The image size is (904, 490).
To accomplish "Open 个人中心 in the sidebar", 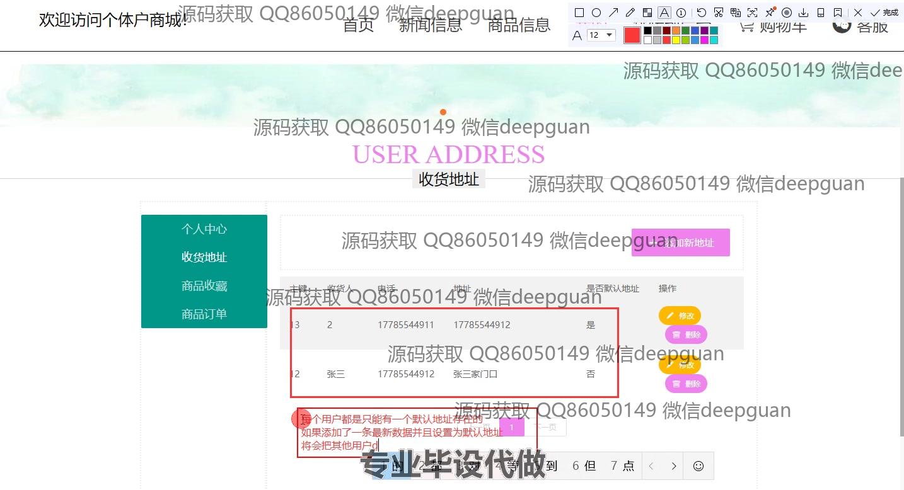I will (204, 229).
